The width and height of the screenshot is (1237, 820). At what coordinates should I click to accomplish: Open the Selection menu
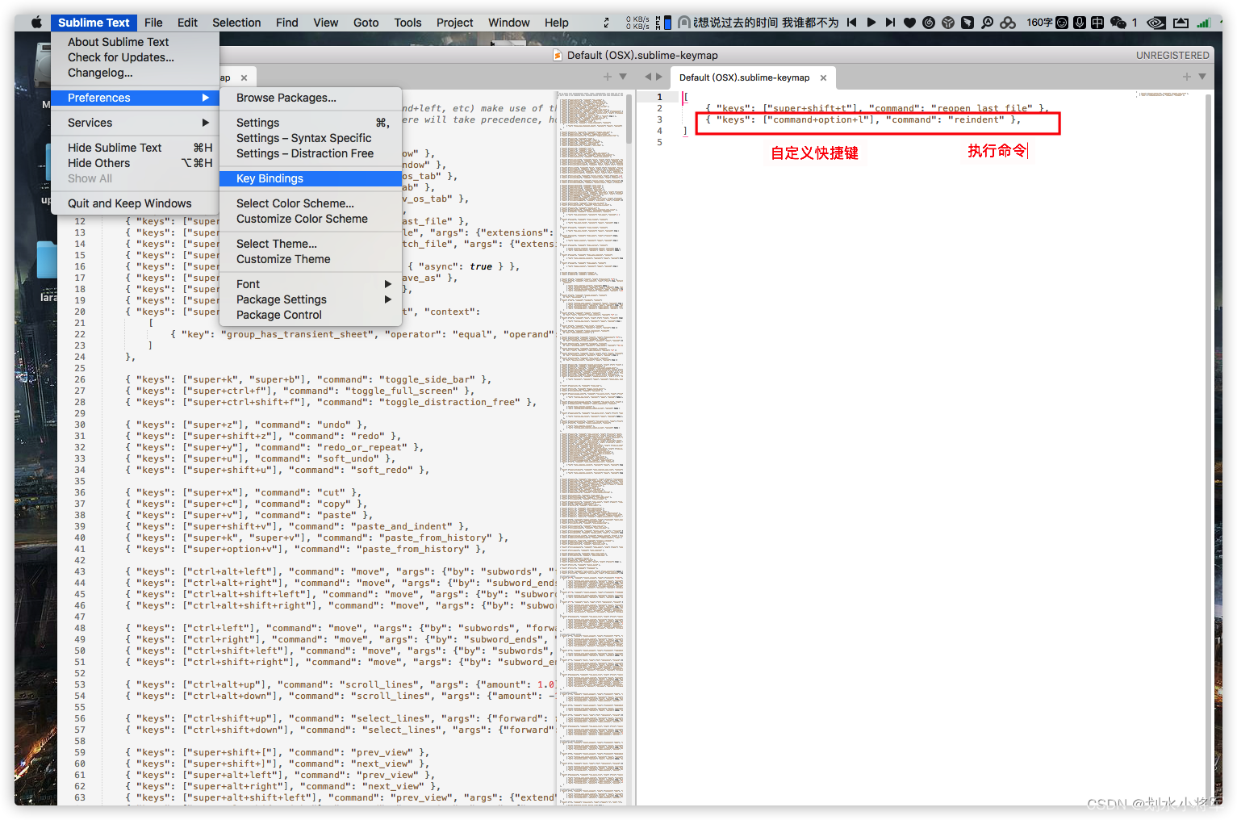pyautogui.click(x=236, y=23)
